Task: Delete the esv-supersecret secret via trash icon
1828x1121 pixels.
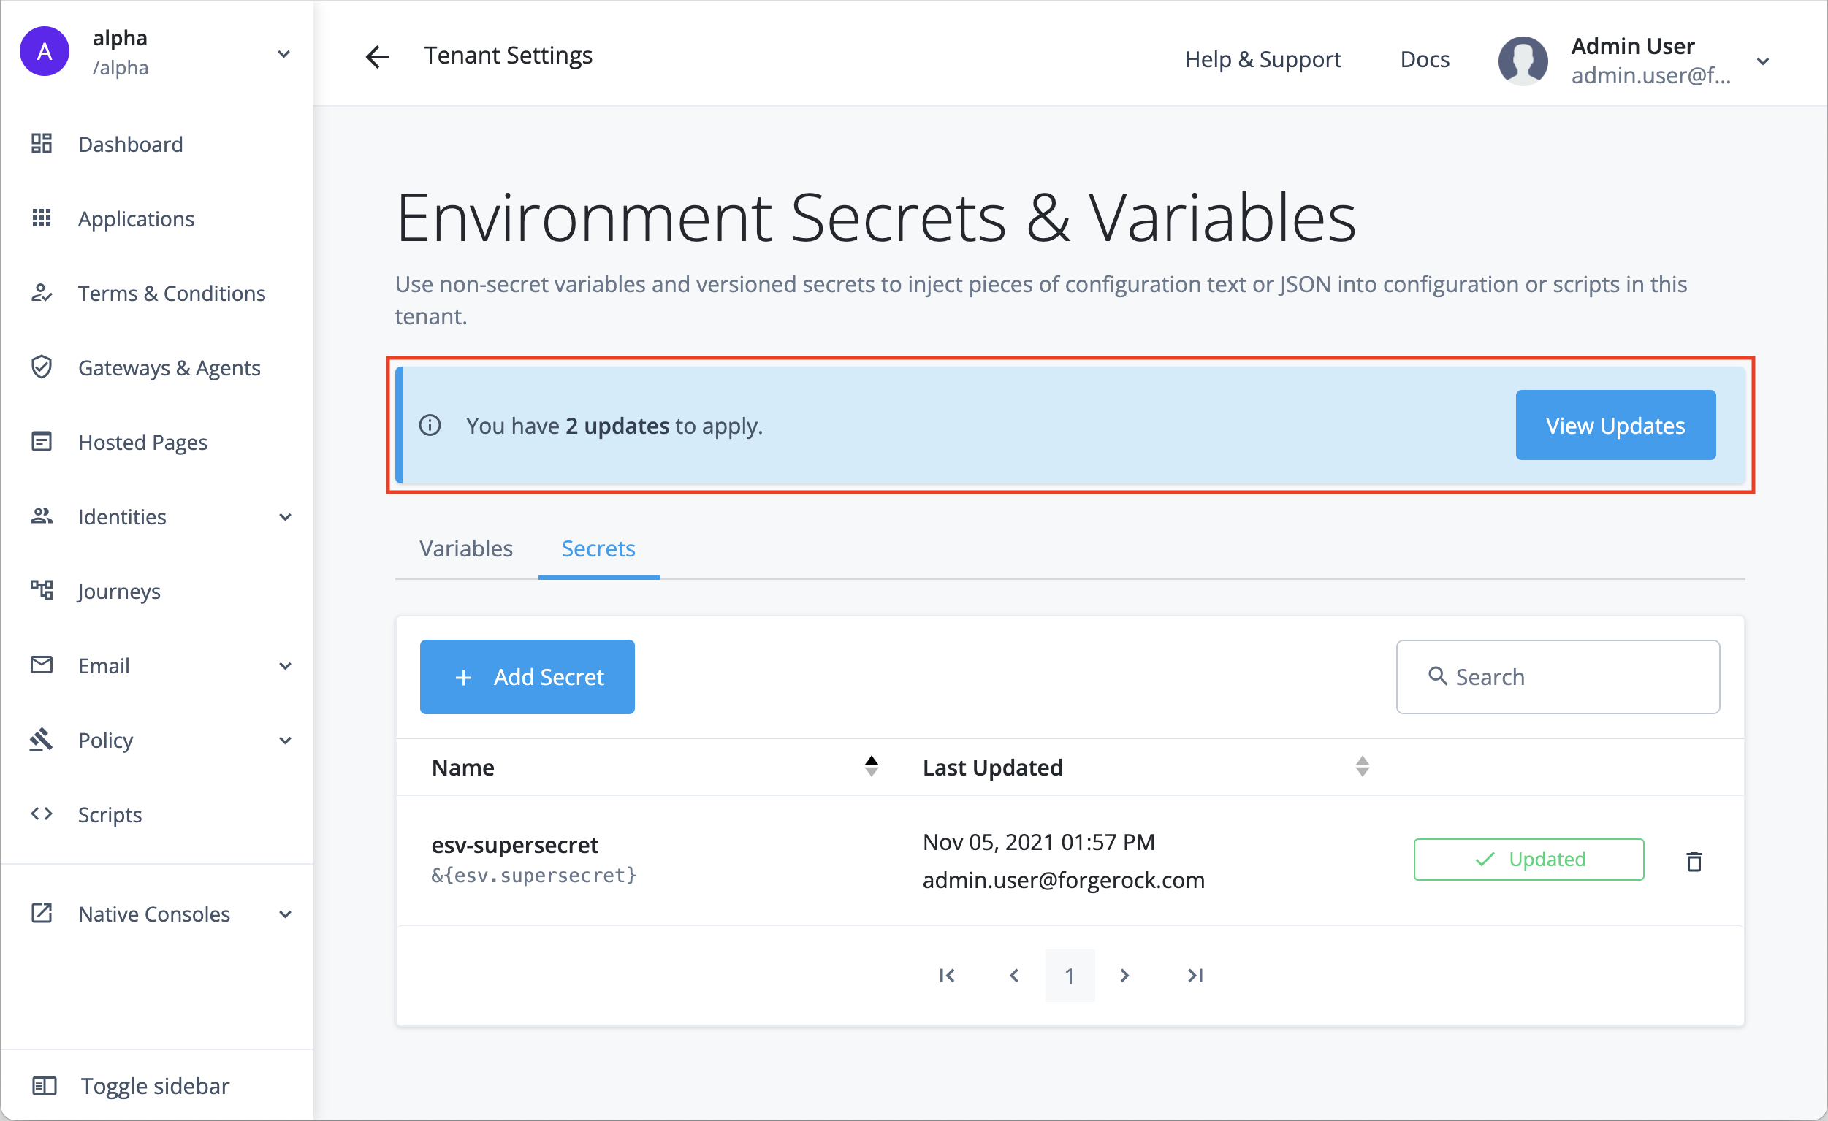Action: coord(1694,861)
